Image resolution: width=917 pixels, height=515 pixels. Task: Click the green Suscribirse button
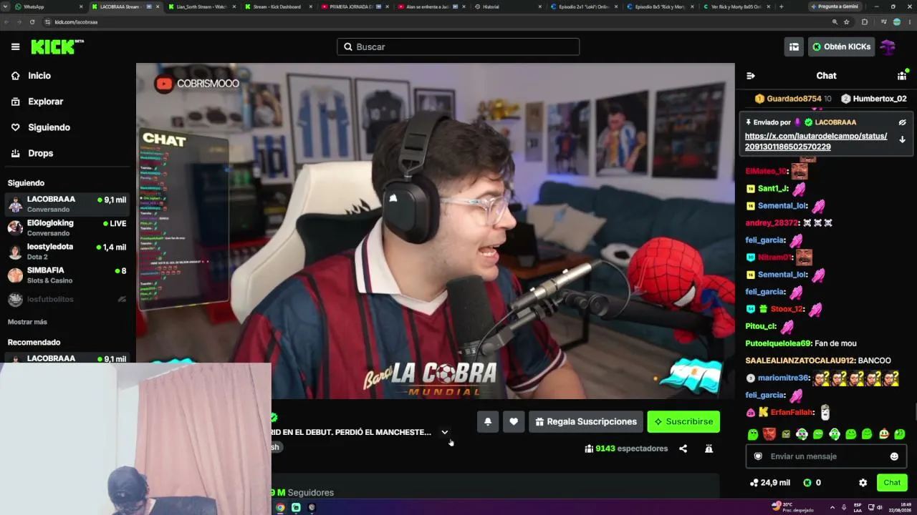pyautogui.click(x=683, y=422)
